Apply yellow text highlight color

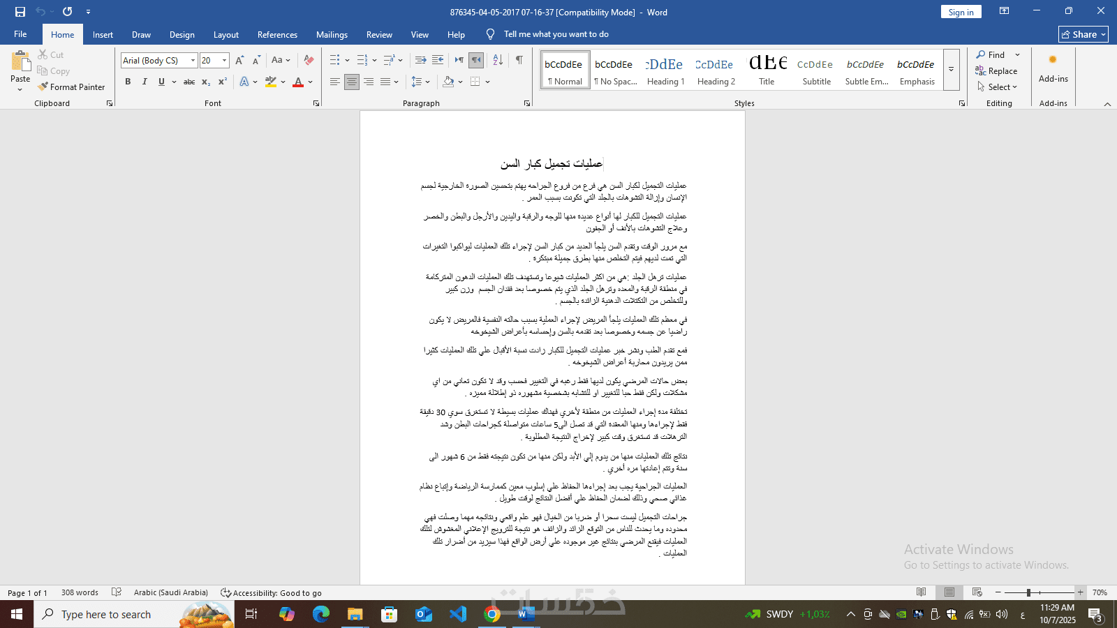(271, 82)
